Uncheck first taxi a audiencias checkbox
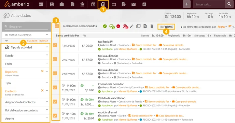The height and width of the screenshot is (123, 235). (x=55, y=59)
